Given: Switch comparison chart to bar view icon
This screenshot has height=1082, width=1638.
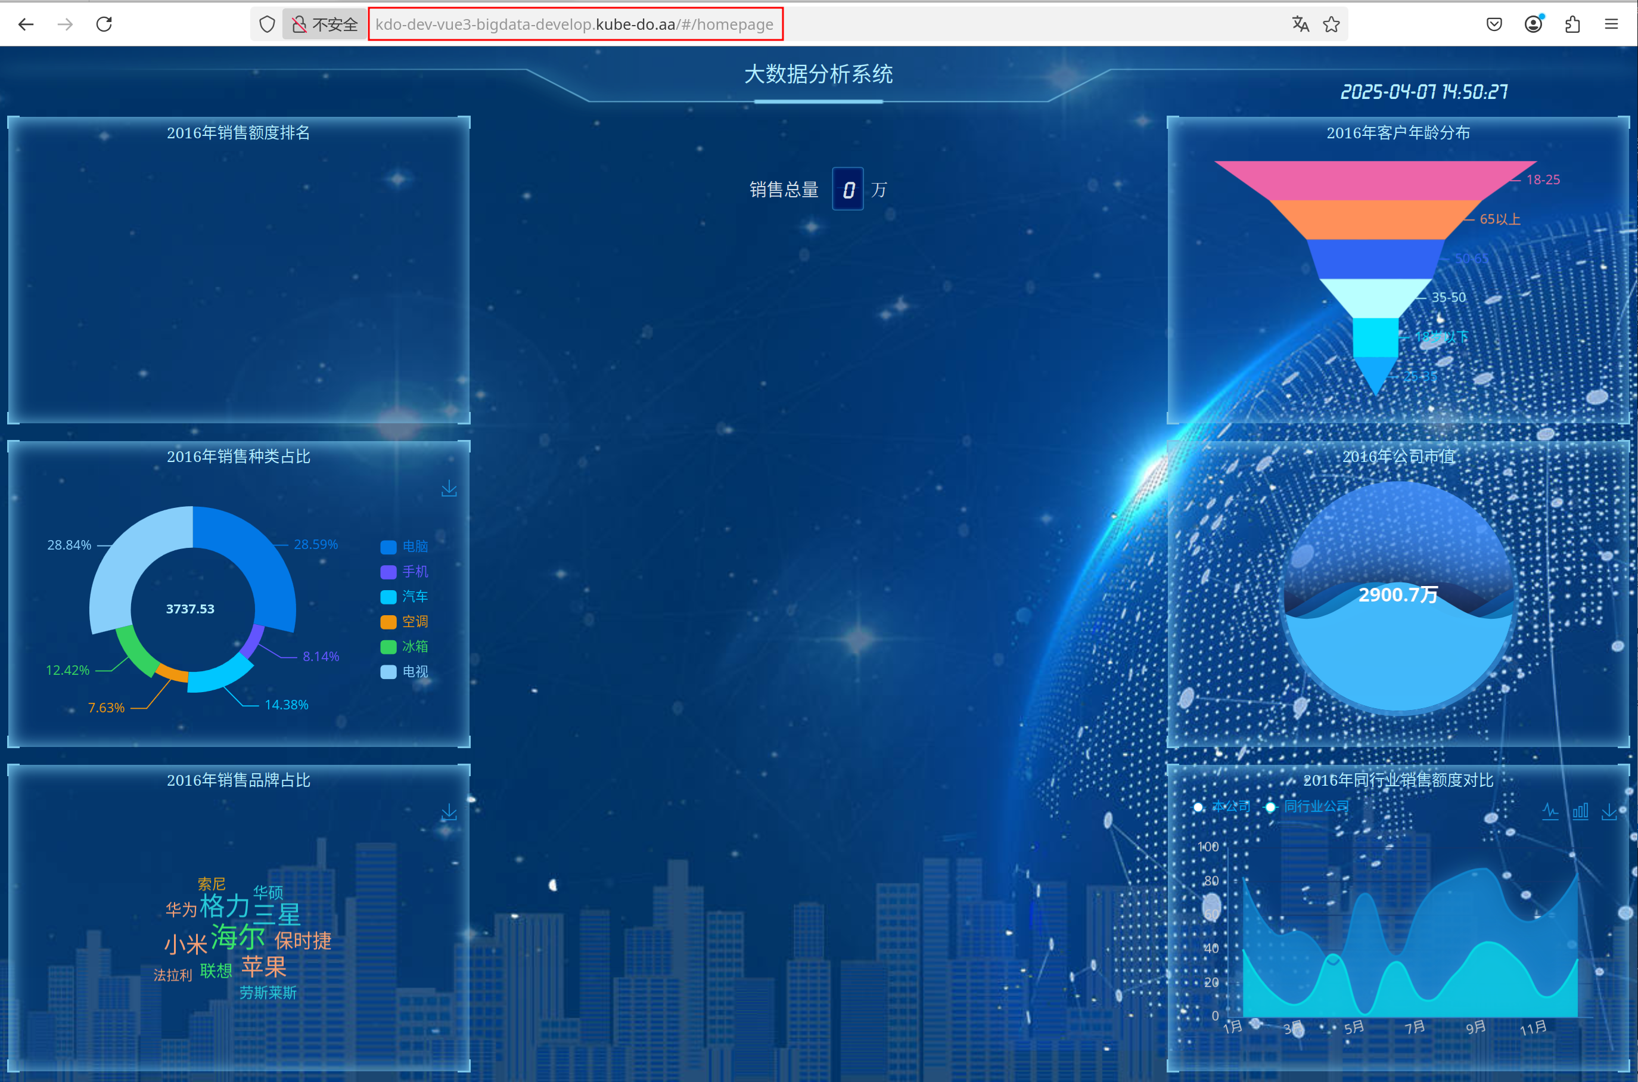Looking at the screenshot, I should 1580,811.
